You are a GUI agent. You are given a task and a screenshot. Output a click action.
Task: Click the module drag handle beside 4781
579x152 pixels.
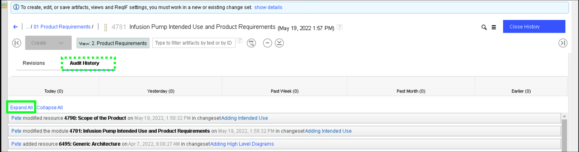pos(106,27)
